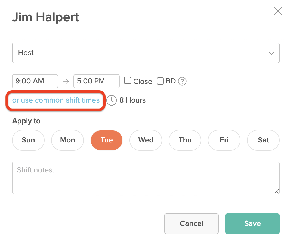Close the Jim Halpert shift dialog
Image resolution: width=290 pixels, height=239 pixels.
coord(278,11)
